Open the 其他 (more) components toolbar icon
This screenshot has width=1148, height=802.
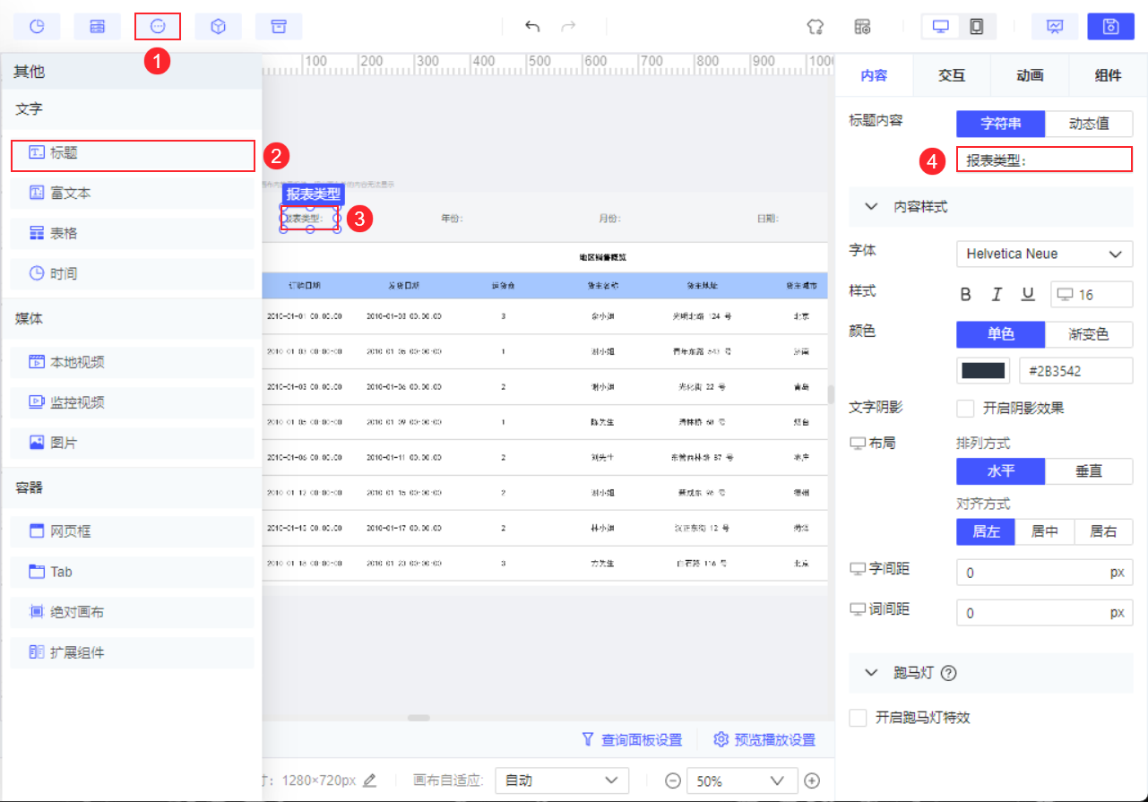point(158,27)
